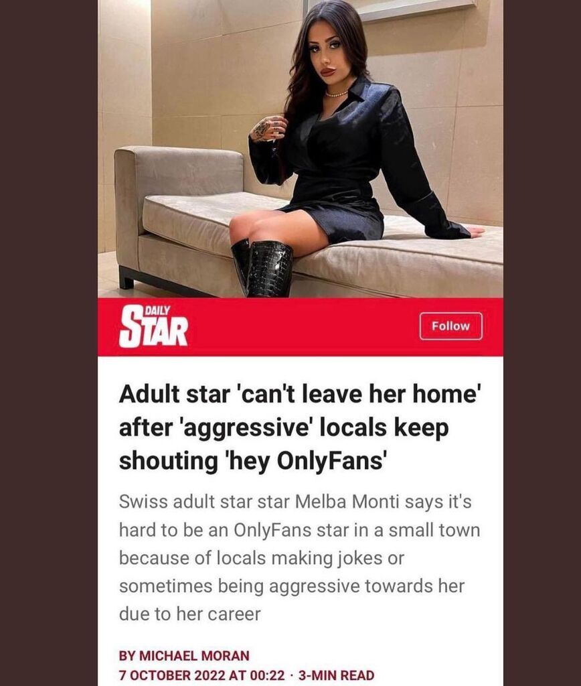
Task: Click the tattooed hand in the photo
Action: [268, 128]
